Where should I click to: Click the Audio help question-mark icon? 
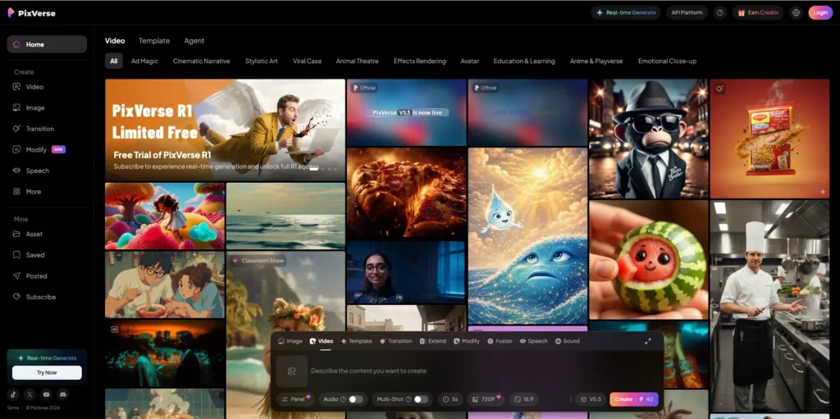click(x=343, y=399)
